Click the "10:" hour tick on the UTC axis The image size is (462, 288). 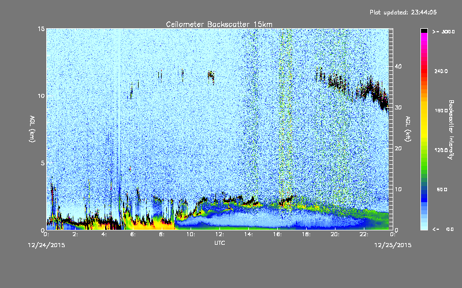click(191, 234)
